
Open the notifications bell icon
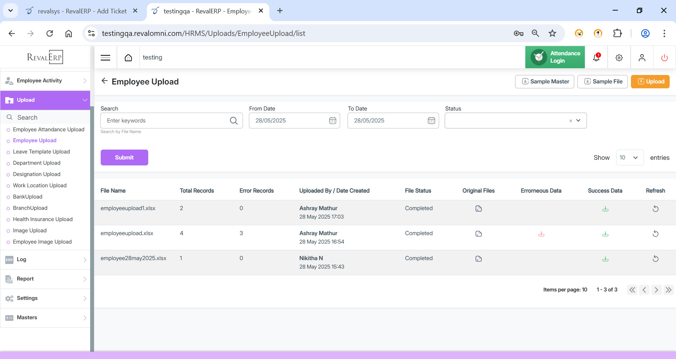[x=596, y=57]
